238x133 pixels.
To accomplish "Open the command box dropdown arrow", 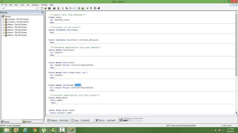I will (x=36, y=8).
